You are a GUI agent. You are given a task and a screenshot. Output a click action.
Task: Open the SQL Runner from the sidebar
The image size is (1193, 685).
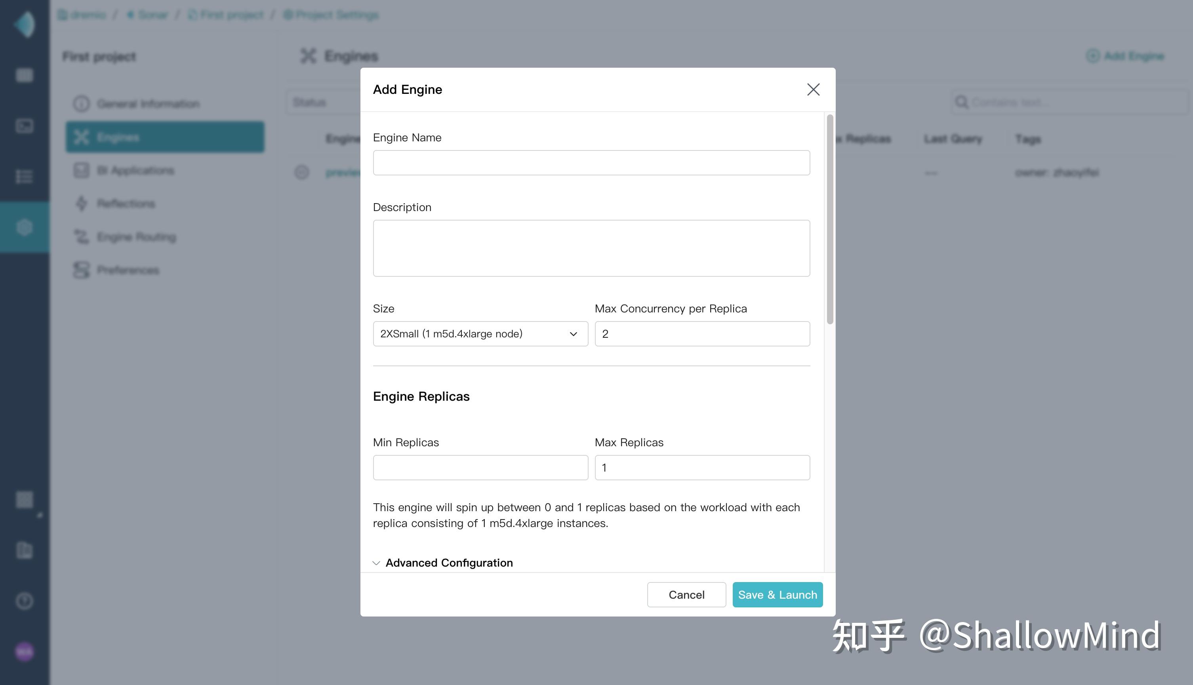[x=25, y=126]
